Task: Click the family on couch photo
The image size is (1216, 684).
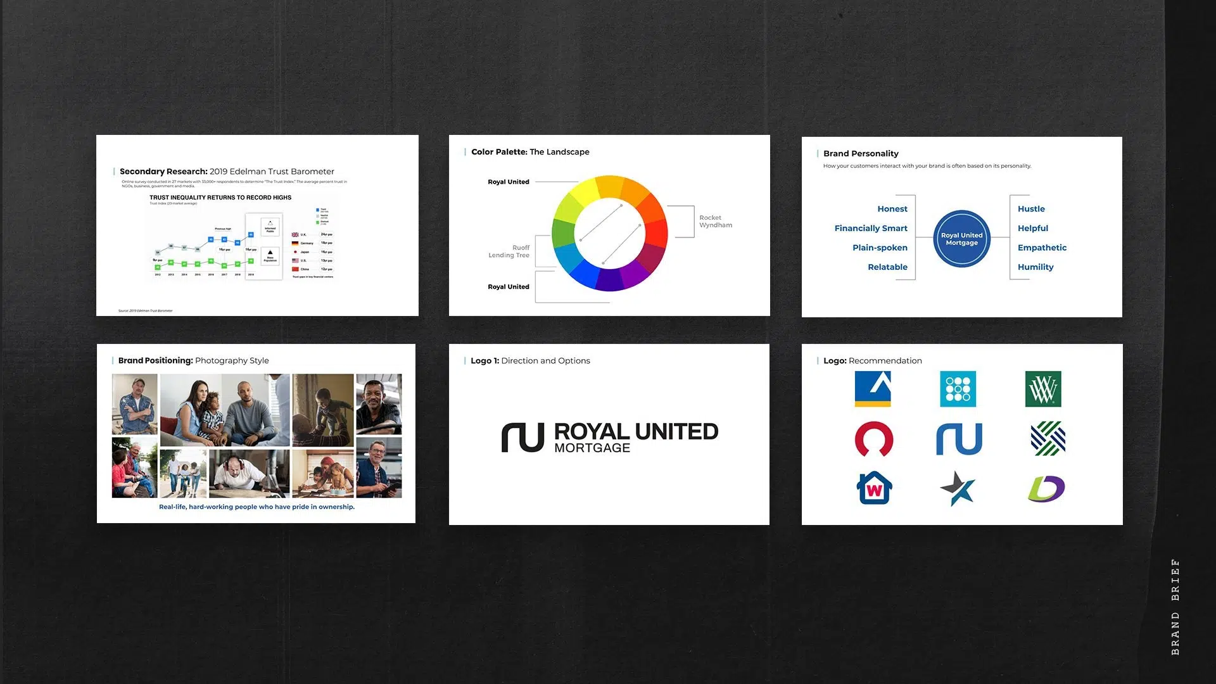Action: pyautogui.click(x=225, y=410)
